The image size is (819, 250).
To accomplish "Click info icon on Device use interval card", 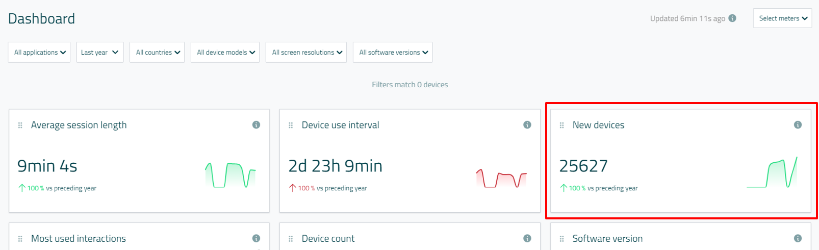I will coord(527,125).
